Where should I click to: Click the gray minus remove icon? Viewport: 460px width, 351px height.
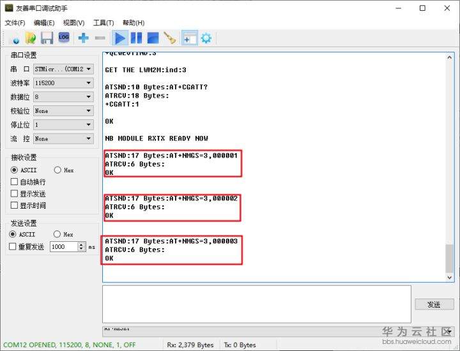tap(100, 38)
